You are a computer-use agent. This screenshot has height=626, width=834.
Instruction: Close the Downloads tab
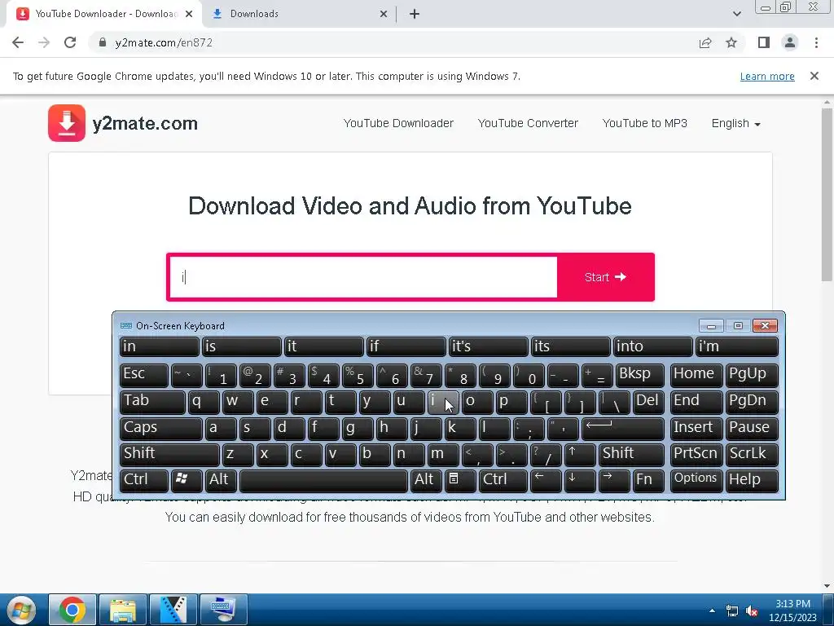pos(384,14)
